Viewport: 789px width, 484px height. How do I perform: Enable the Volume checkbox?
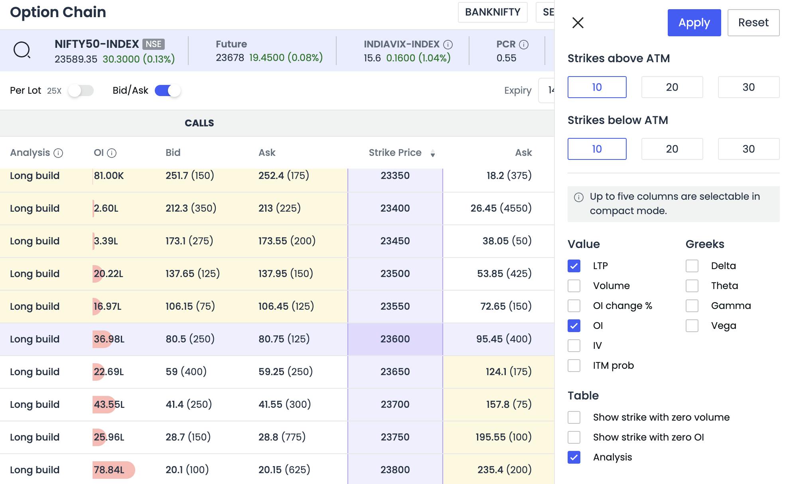574,286
